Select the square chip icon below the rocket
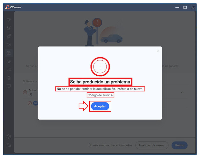The width and height of the screenshot is (201, 159). (9, 45)
